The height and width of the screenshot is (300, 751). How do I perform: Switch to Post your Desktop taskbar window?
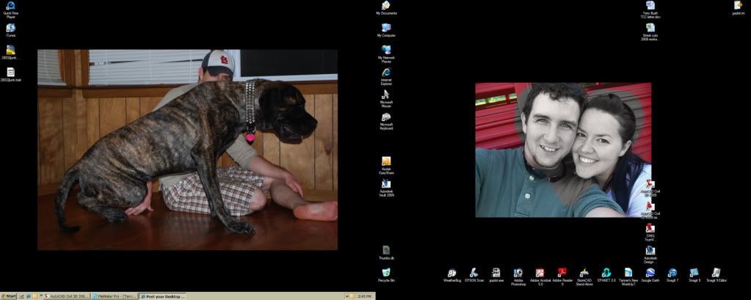tap(162, 296)
